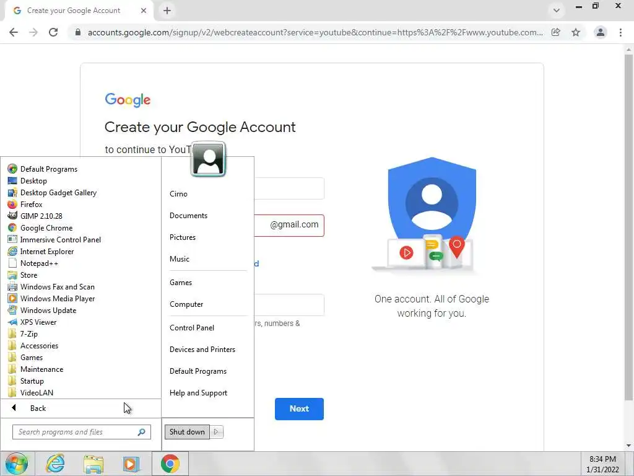This screenshot has height=476, width=634.
Task: Click the browser forward arrow
Action: [33, 32]
